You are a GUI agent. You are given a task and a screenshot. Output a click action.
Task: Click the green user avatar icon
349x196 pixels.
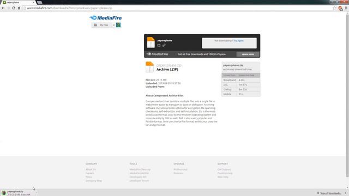(x=118, y=25)
